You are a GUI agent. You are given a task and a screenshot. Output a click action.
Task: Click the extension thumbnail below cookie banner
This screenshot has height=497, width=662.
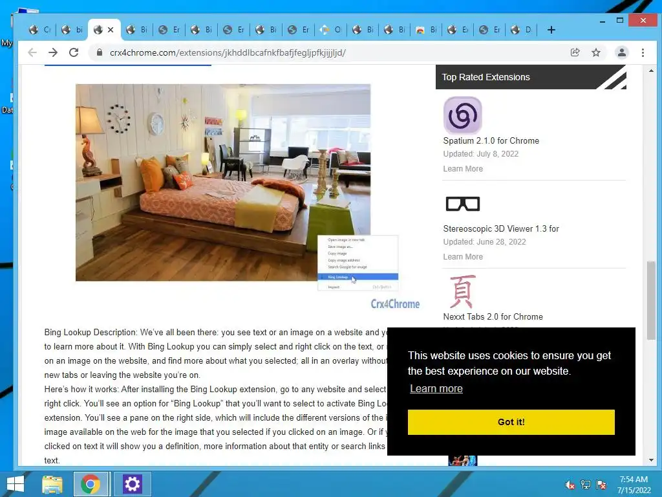(463, 461)
